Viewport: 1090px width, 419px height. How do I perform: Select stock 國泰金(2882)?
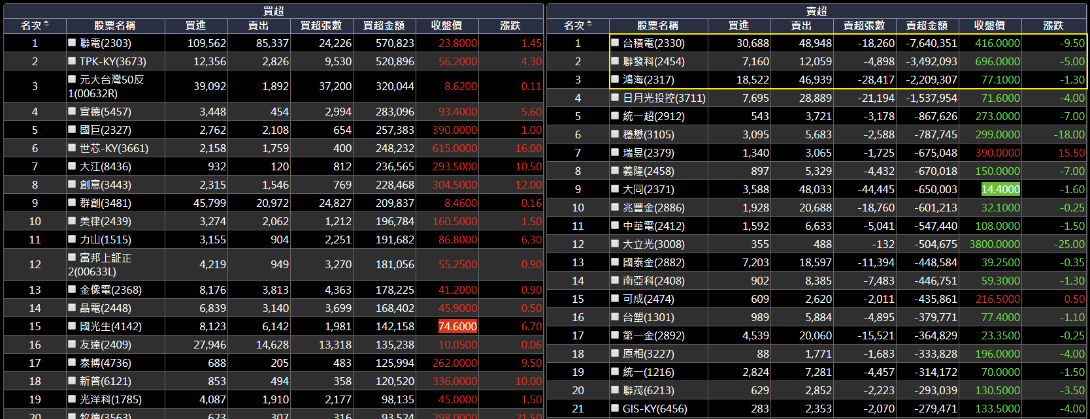click(x=653, y=262)
